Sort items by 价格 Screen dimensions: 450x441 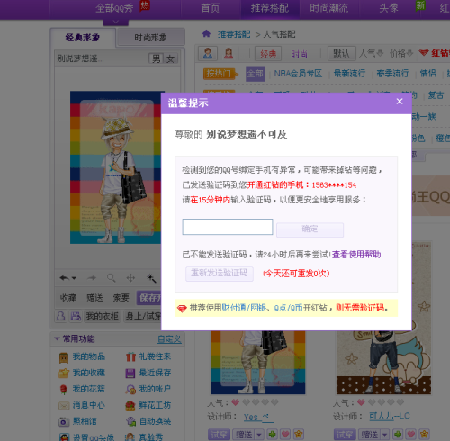tap(401, 53)
